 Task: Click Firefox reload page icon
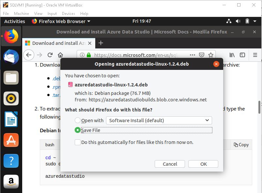(50, 55)
